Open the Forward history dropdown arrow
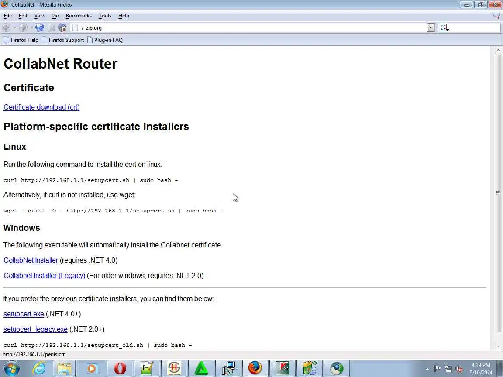 coord(31,27)
